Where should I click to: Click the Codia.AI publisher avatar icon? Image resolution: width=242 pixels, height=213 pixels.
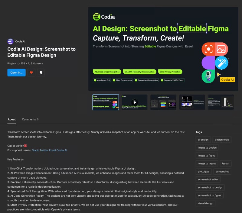10,41
